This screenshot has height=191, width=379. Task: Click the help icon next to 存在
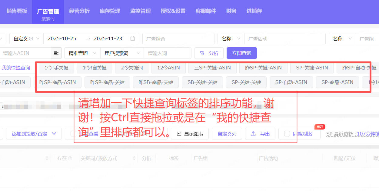(x=70, y=158)
